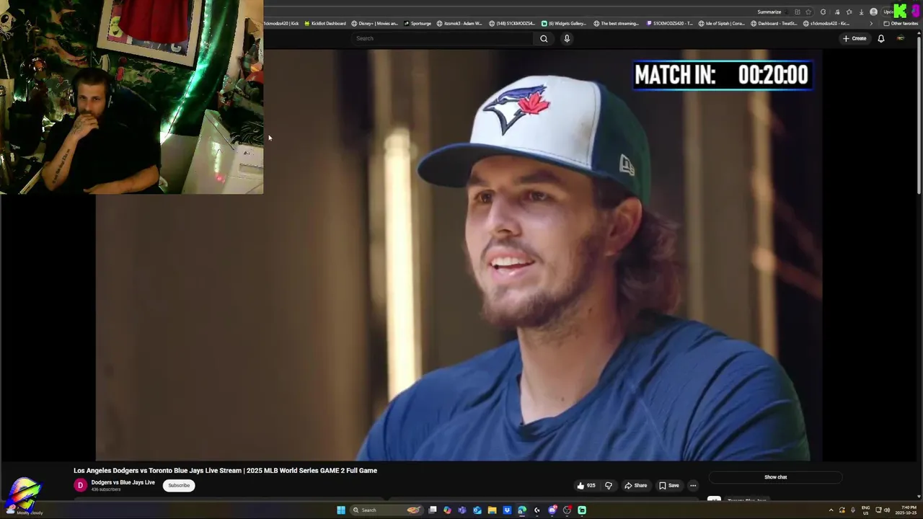Screen dimensions: 923x519
Task: Open Disney+ Movies bookmark
Action: pyautogui.click(x=374, y=24)
